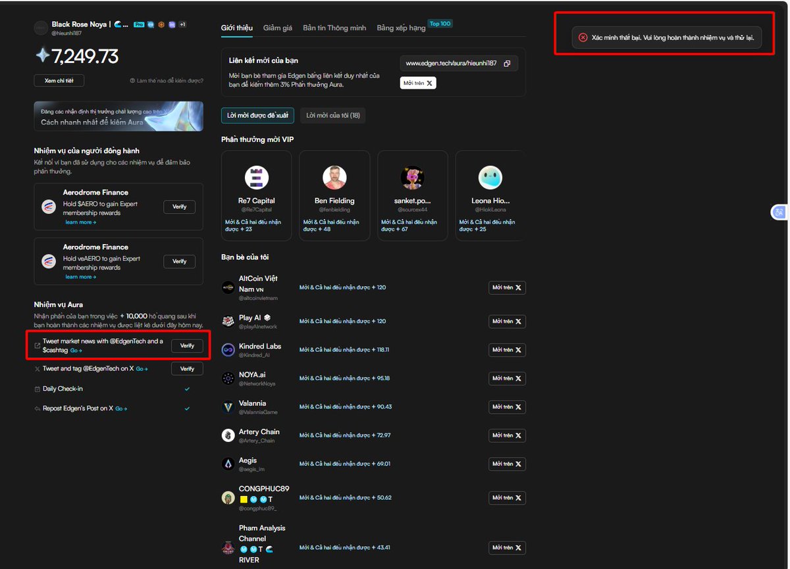Image resolution: width=790 pixels, height=569 pixels.
Task: Click the sanket.po... avatar
Action: coord(413,178)
